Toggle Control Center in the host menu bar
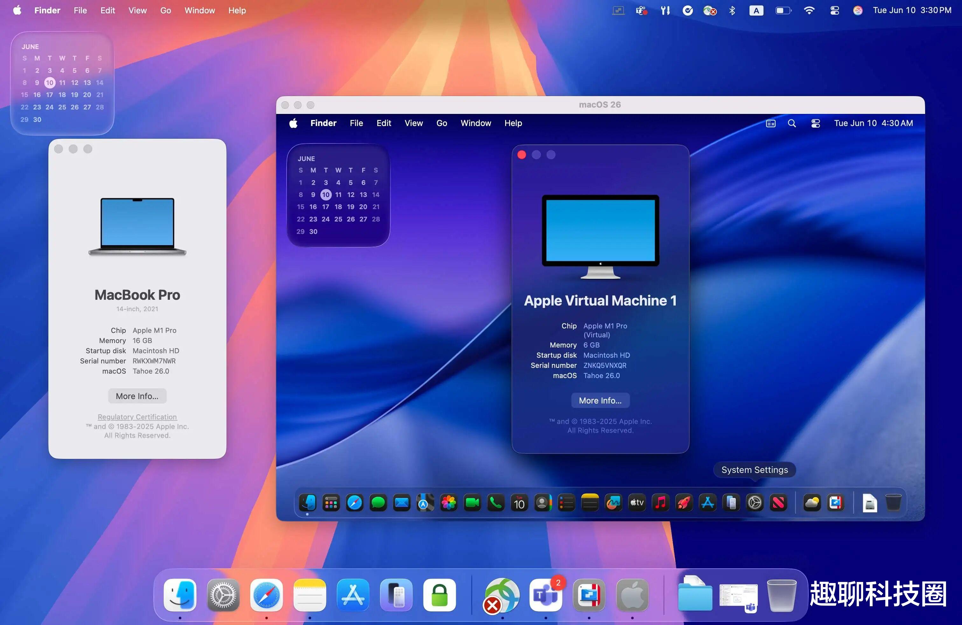Image resolution: width=962 pixels, height=625 pixels. coord(835,11)
